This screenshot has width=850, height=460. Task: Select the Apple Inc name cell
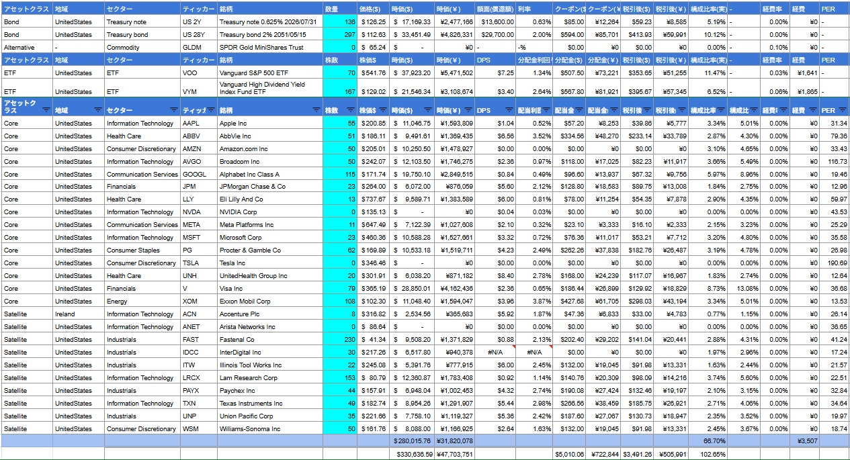pyautogui.click(x=270, y=124)
